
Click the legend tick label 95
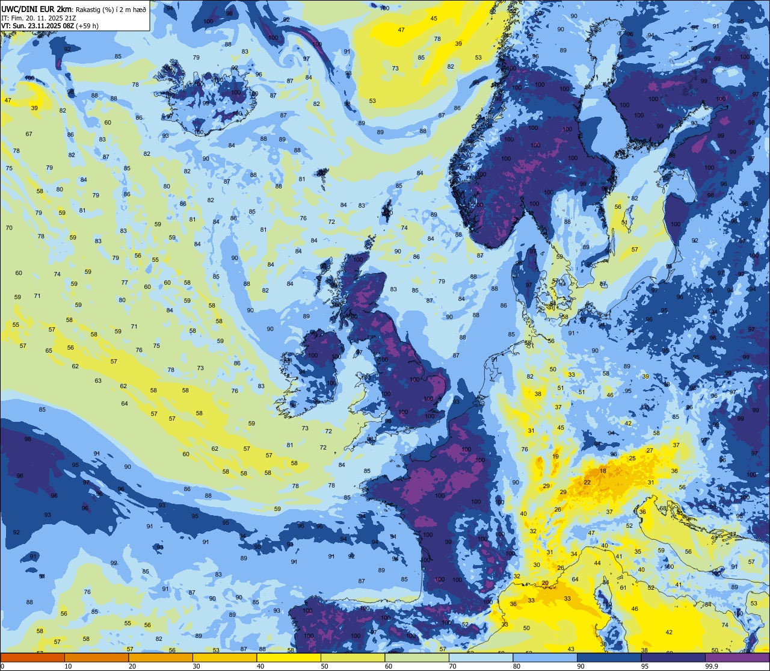(x=645, y=666)
